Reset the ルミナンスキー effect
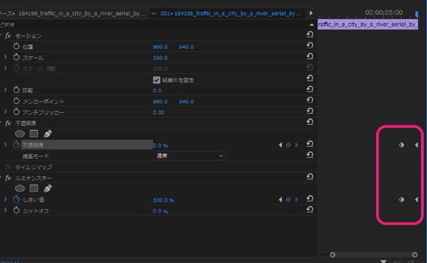Viewport: 427px width, 263px height. [x=310, y=177]
